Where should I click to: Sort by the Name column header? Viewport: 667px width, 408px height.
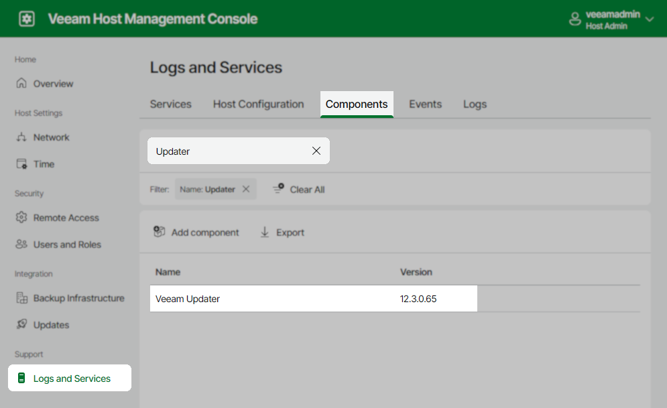point(168,272)
